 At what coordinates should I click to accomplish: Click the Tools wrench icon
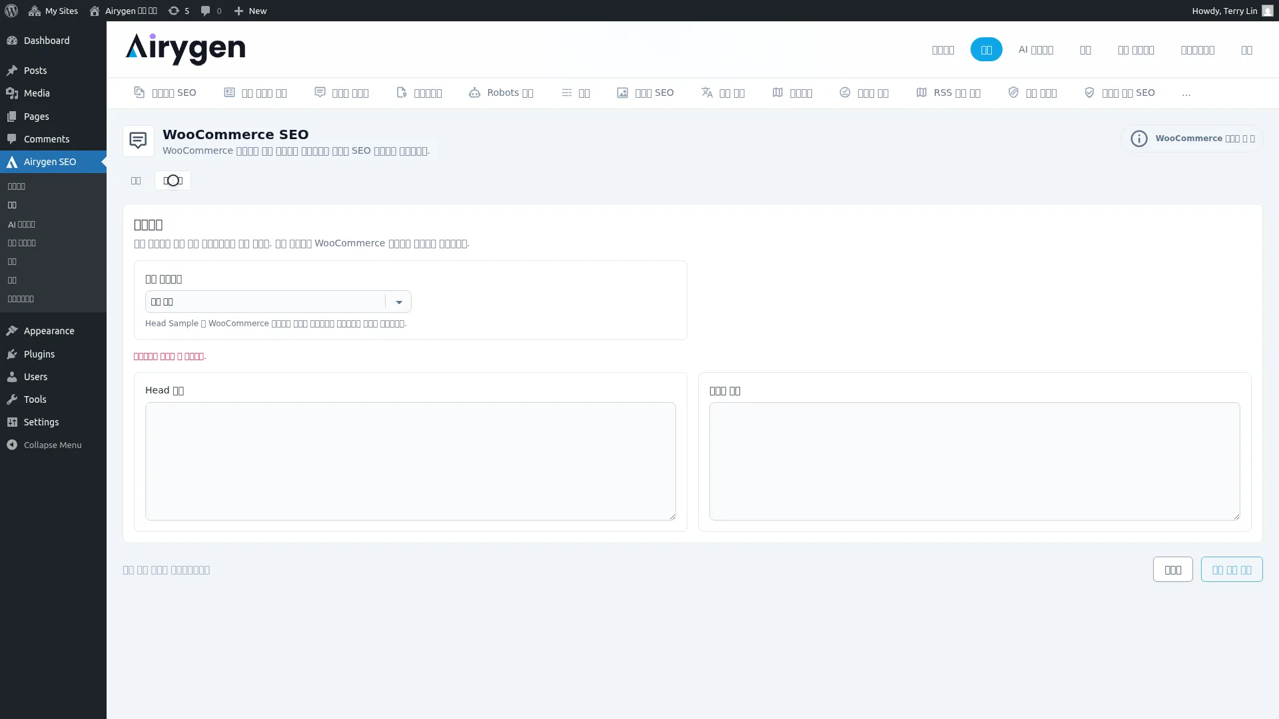coord(12,399)
